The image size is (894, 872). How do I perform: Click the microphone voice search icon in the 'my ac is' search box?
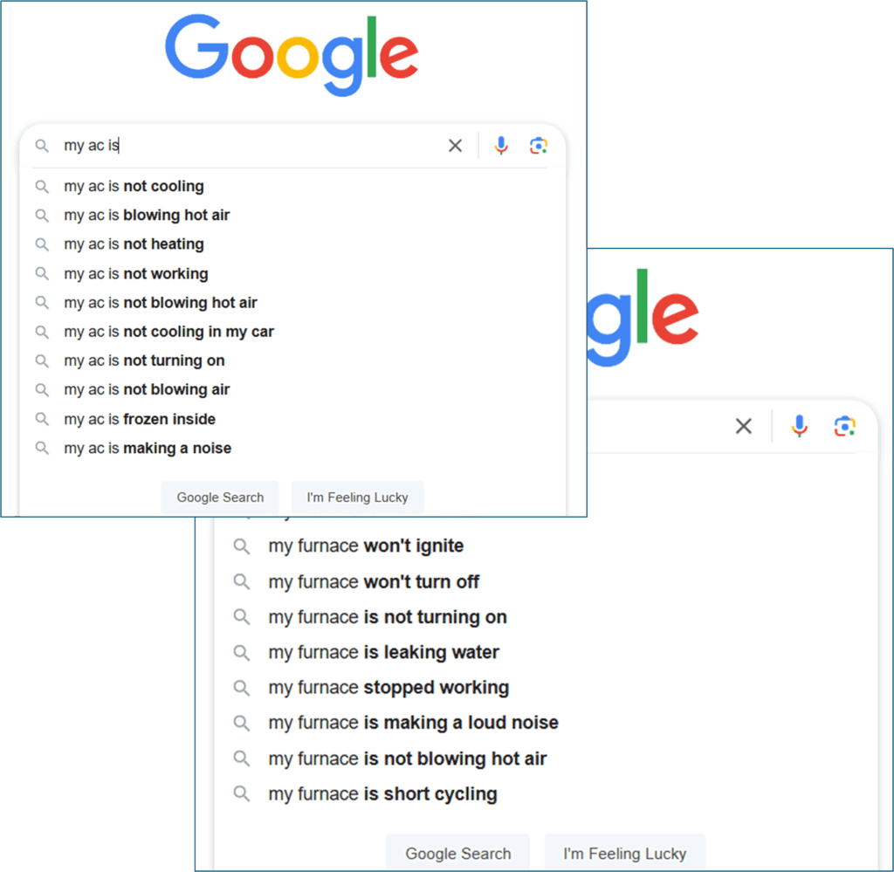tap(501, 146)
